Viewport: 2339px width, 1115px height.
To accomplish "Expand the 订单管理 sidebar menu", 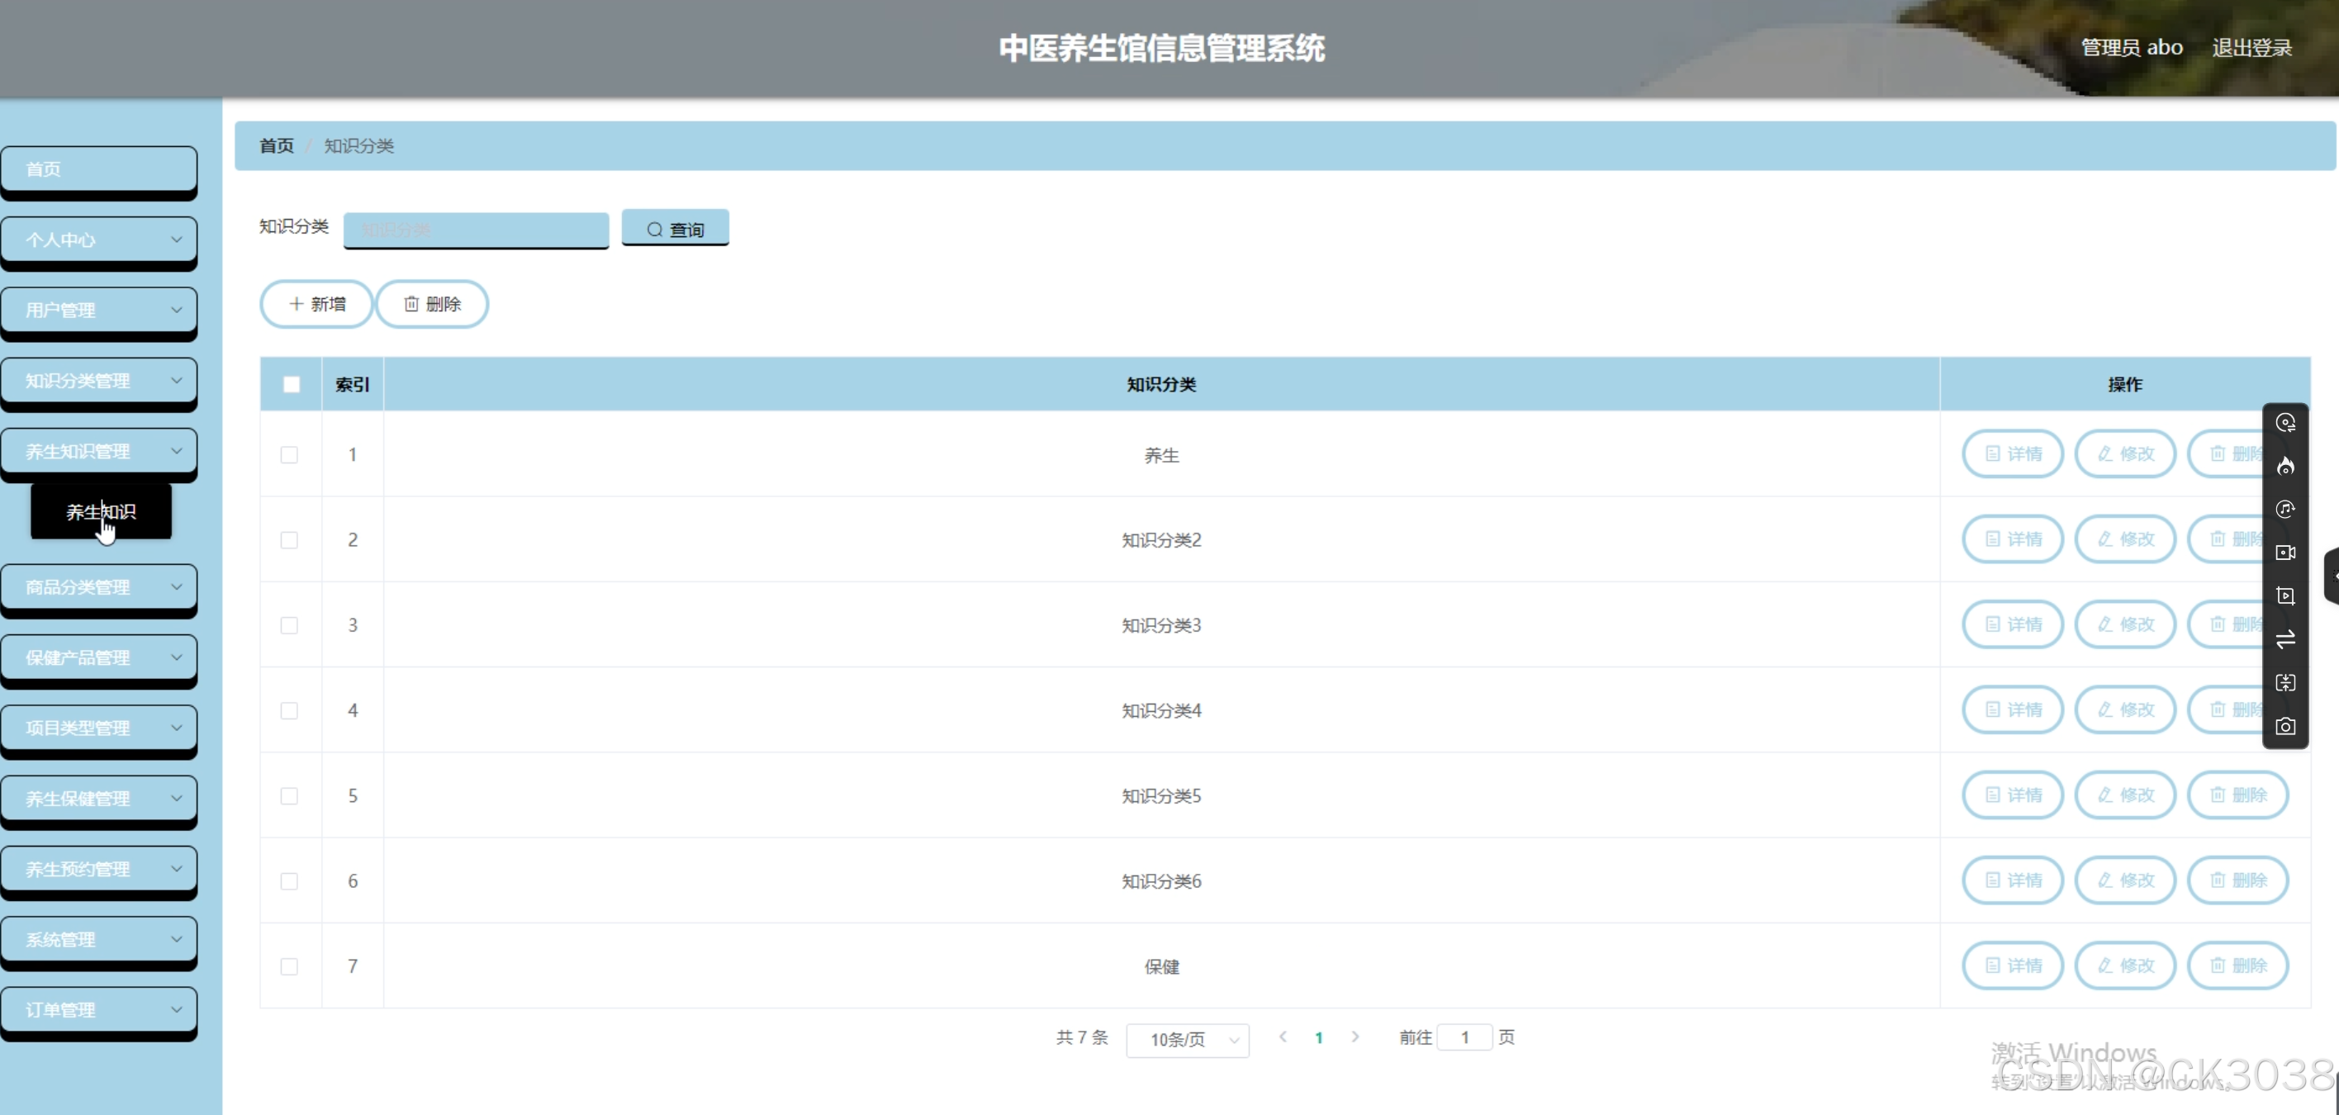I will [x=99, y=1009].
